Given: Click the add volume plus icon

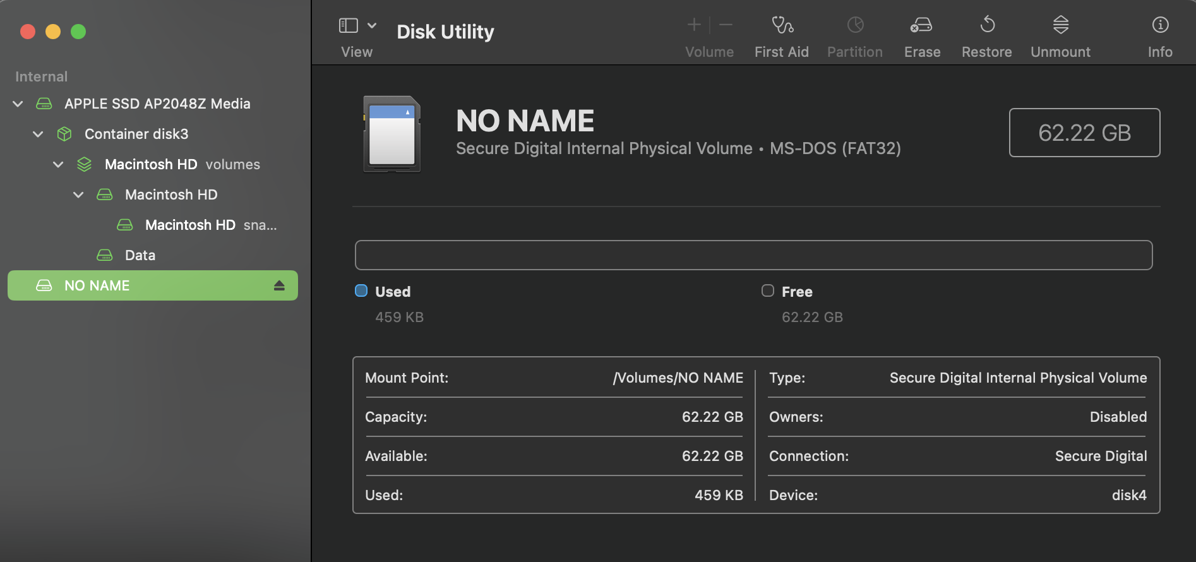Looking at the screenshot, I should (694, 25).
